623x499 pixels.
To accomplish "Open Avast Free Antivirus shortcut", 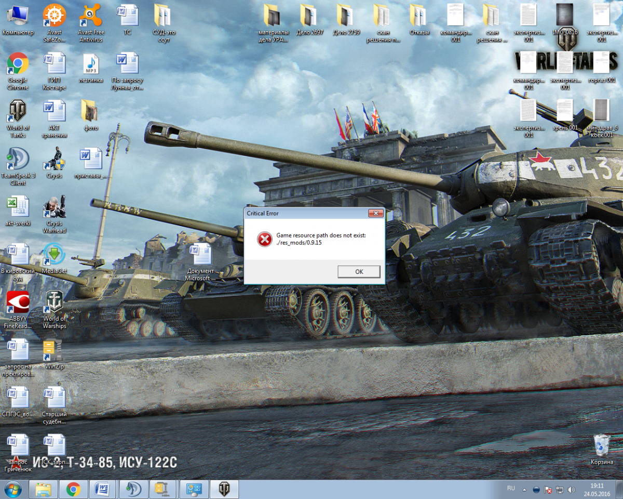I will [91, 23].
